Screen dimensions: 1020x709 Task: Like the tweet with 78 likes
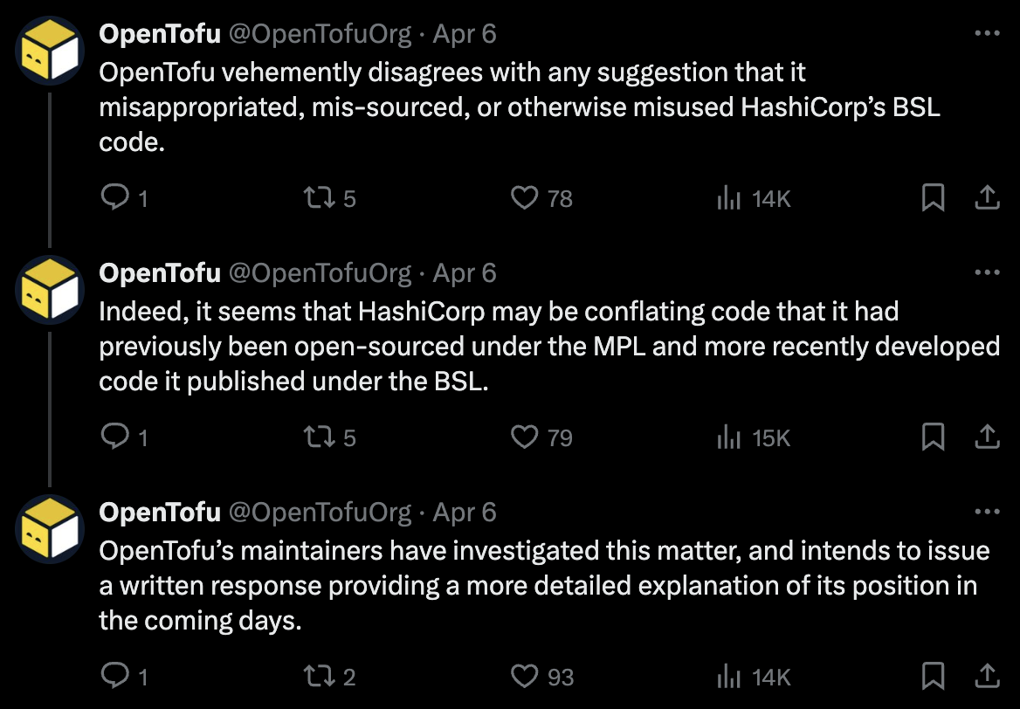524,199
